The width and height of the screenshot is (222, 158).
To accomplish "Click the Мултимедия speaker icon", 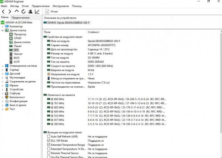I will coord(7,77).
